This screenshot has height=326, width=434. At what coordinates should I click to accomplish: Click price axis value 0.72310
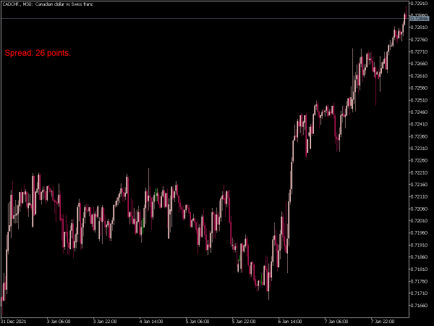(x=419, y=149)
